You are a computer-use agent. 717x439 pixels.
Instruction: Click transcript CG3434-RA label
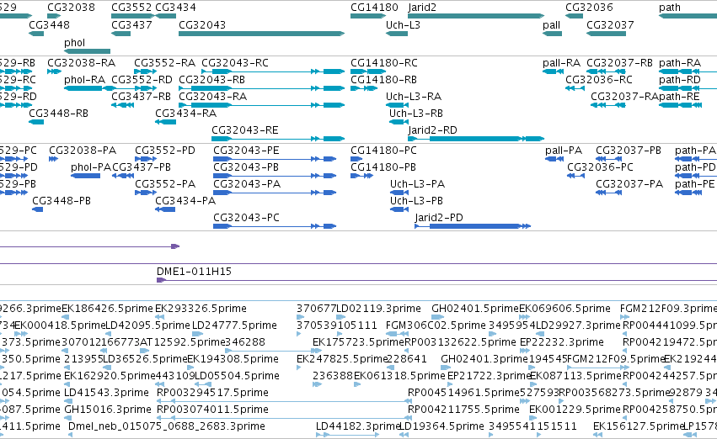tap(186, 114)
